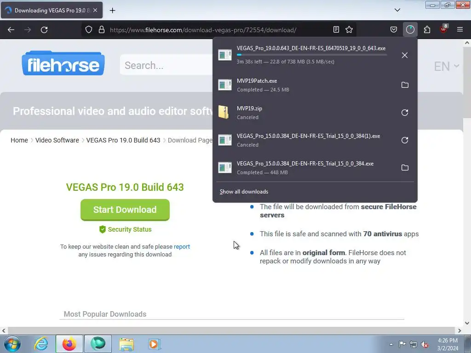Launch Internet Explorer from the taskbar
The width and height of the screenshot is (471, 353).
click(41, 344)
